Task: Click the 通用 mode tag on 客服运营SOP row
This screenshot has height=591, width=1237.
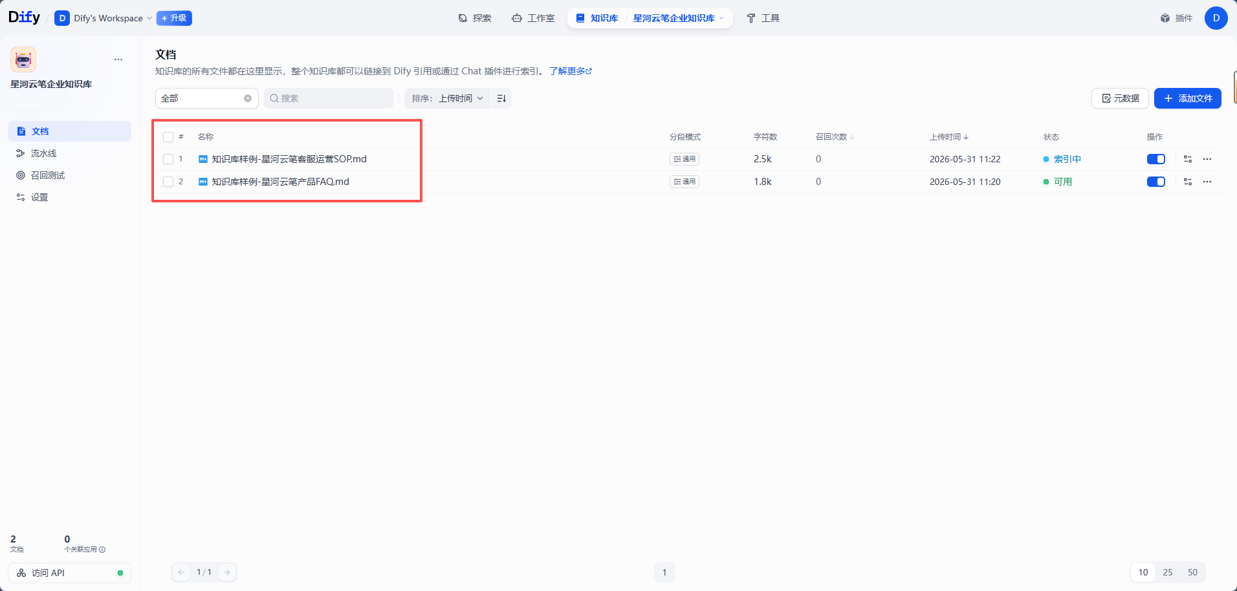Action: (684, 159)
